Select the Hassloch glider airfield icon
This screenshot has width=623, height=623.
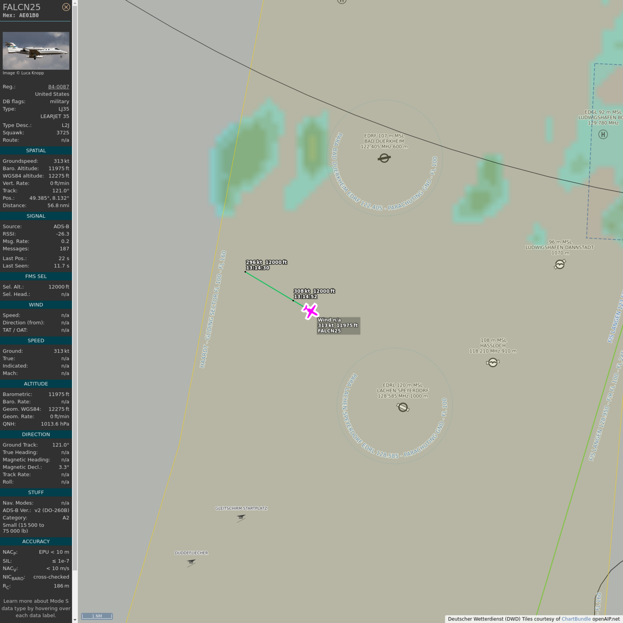[x=492, y=363]
